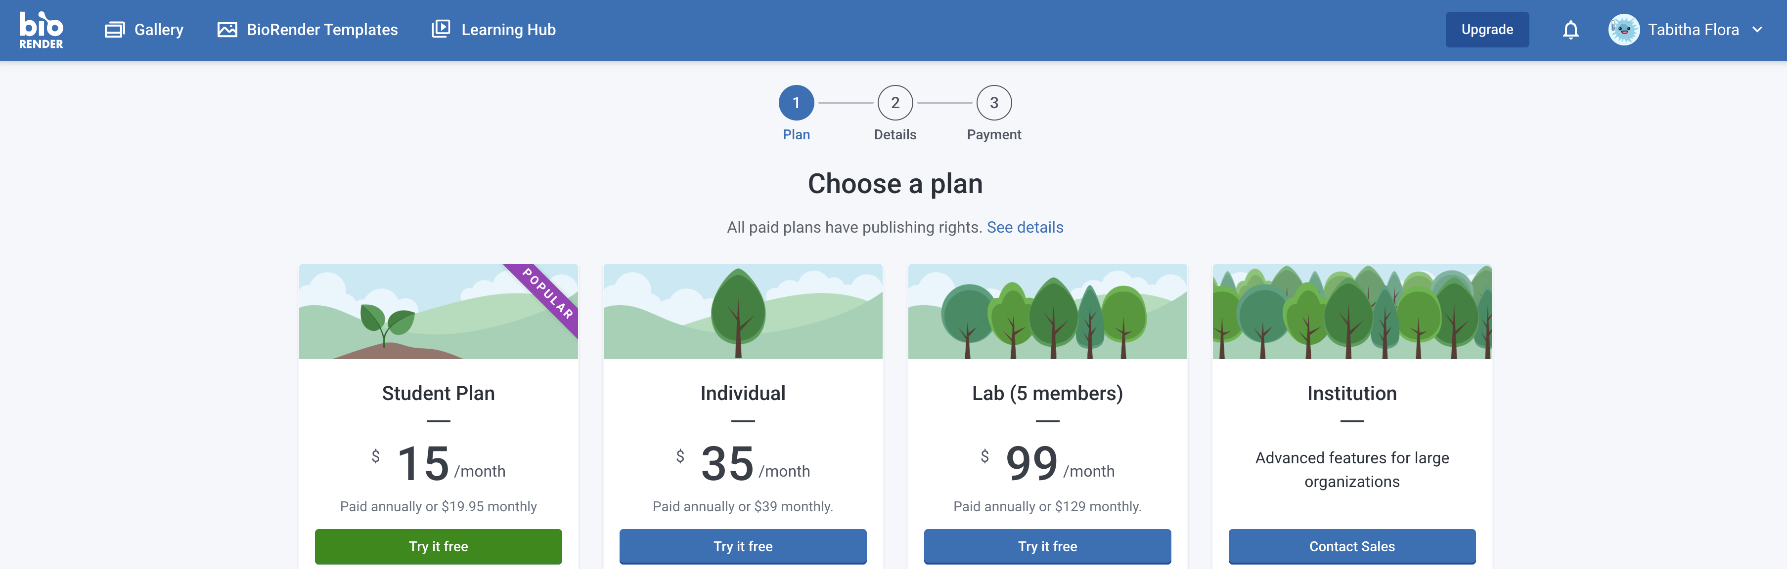Click the Institution forest illustration

pos(1351,311)
